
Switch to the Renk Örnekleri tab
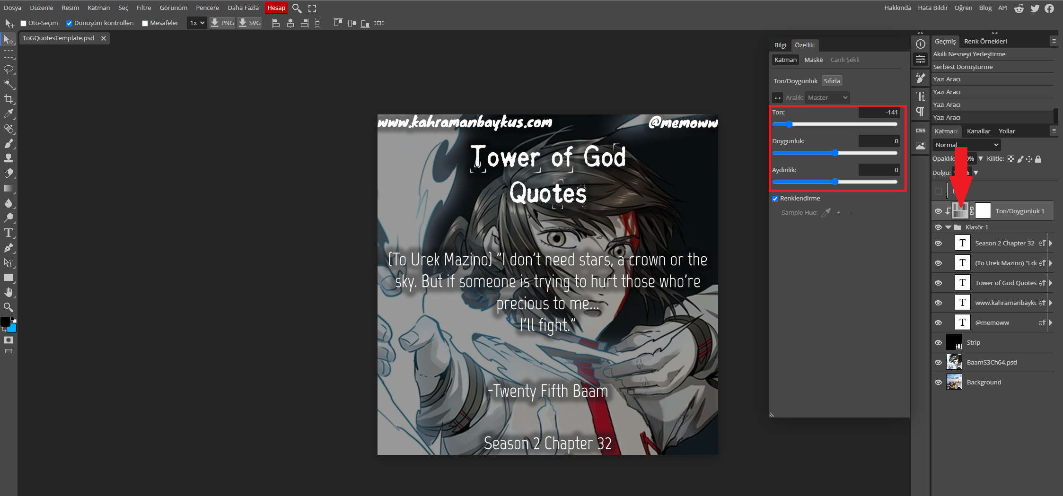985,41
